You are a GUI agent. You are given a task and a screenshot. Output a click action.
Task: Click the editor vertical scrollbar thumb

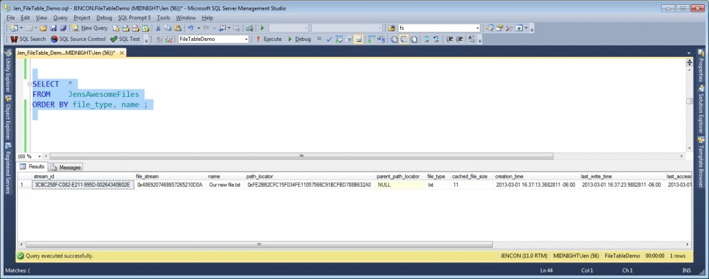(689, 101)
